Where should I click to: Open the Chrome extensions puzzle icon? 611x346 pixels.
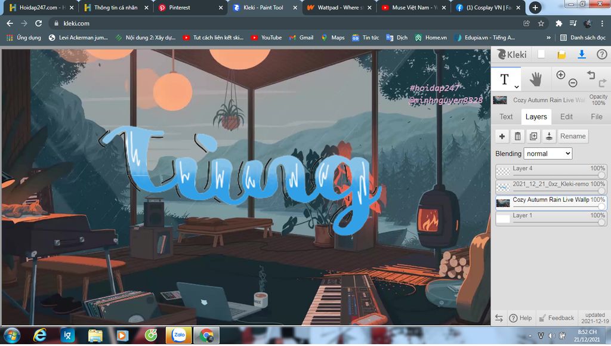click(558, 23)
